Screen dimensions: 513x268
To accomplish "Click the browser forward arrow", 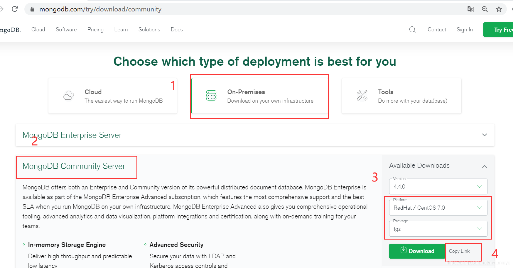I will pos(2,9).
